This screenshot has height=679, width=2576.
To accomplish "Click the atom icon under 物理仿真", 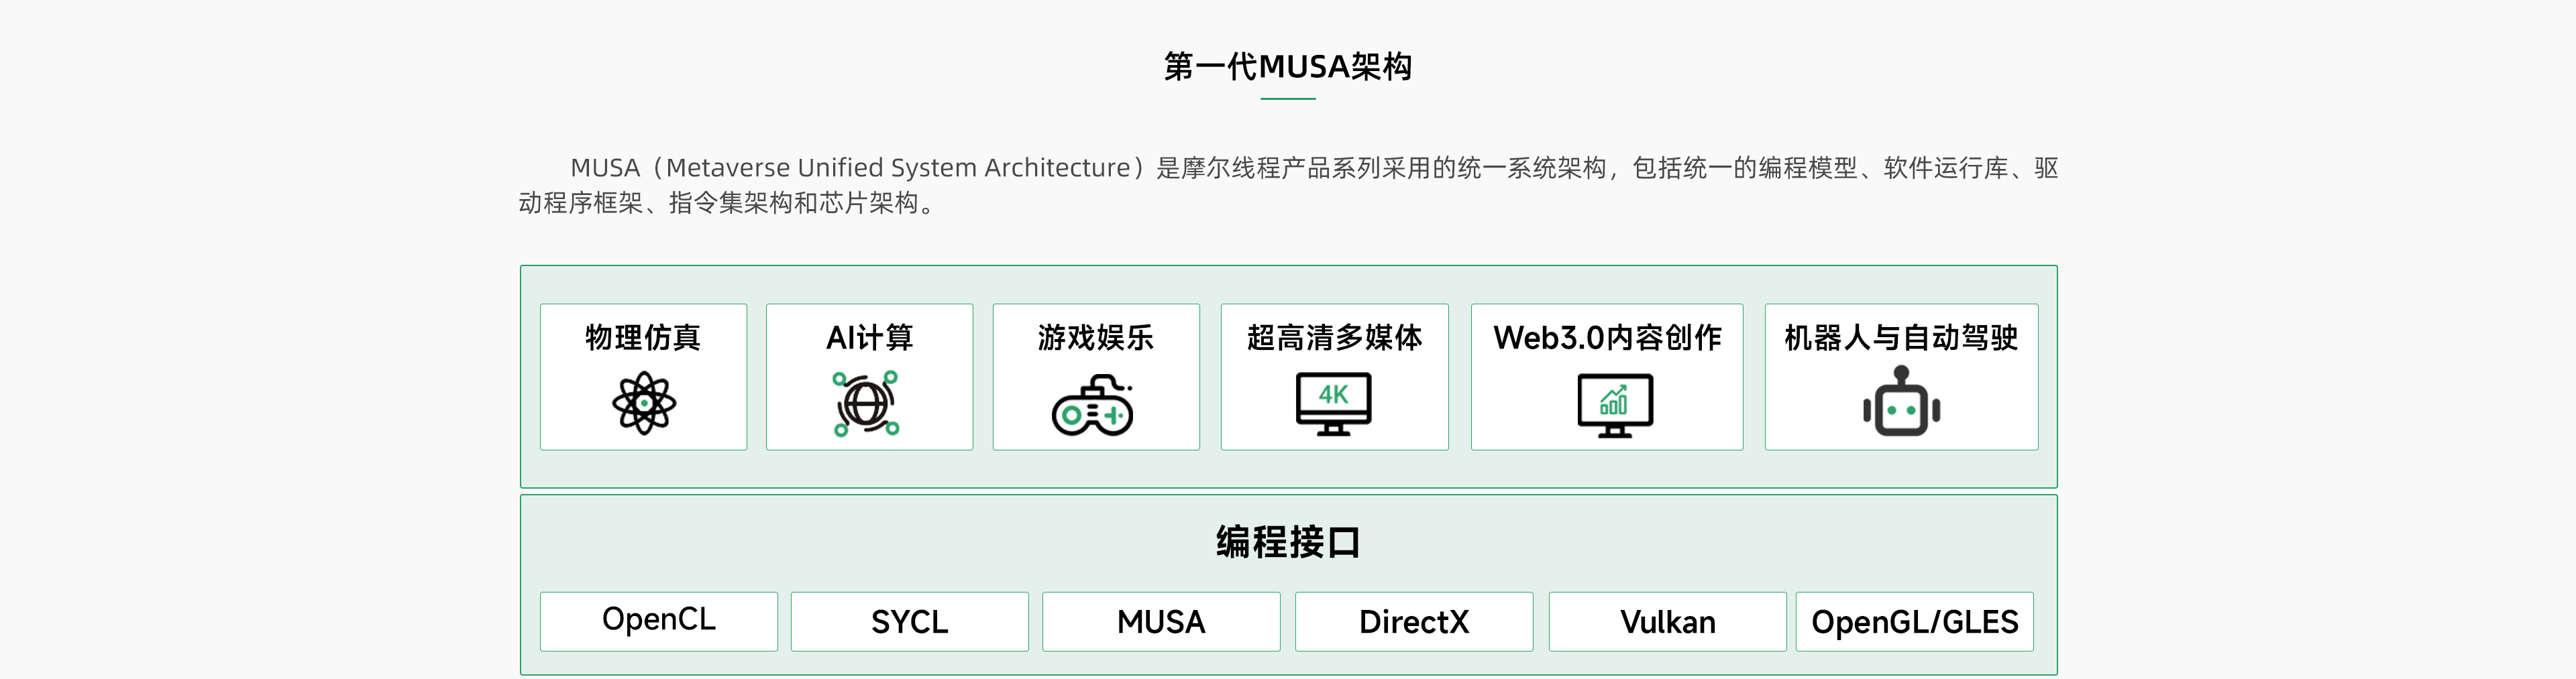I will tap(643, 404).
